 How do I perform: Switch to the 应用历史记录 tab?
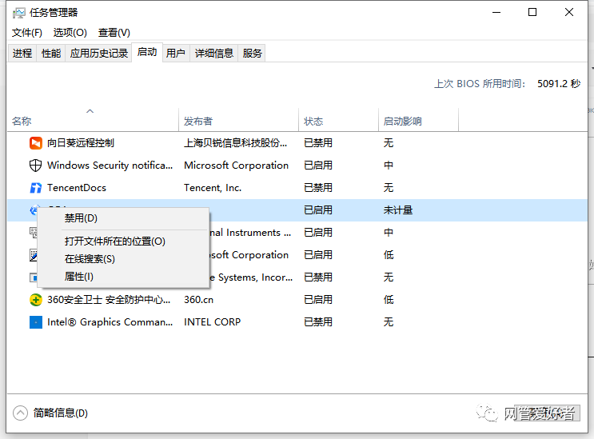(x=99, y=53)
